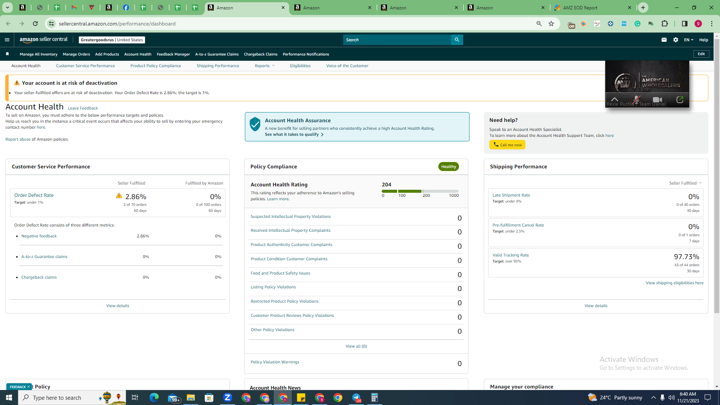This screenshot has height=405, width=720.
Task: Open the Zoom app on the taskbar
Action: pos(228,397)
